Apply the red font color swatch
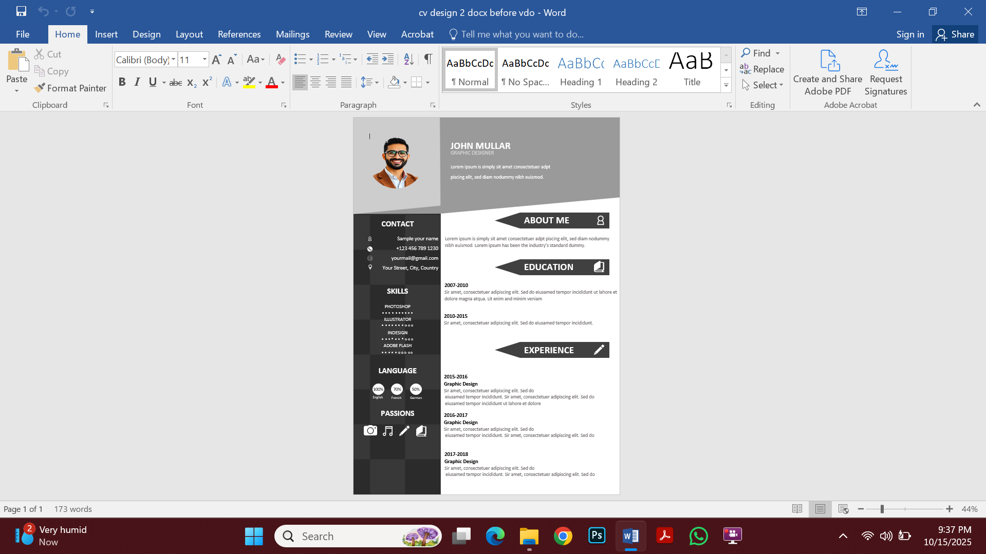This screenshot has width=986, height=554. click(x=272, y=82)
